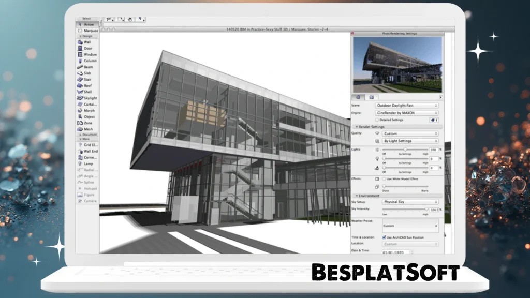The width and height of the screenshot is (530, 298).
Task: Change Sky Setup from Physical Sky
Action: 410,202
